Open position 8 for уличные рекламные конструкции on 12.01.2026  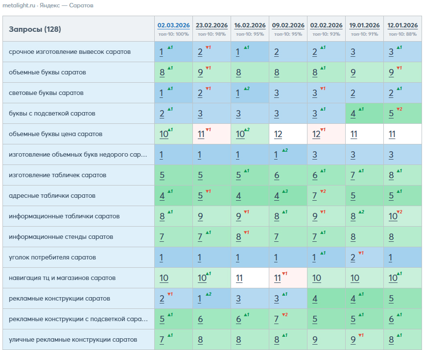click(x=391, y=339)
